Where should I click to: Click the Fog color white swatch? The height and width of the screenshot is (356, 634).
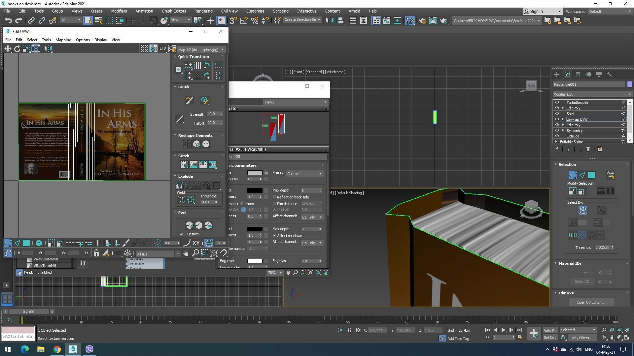coord(255,261)
